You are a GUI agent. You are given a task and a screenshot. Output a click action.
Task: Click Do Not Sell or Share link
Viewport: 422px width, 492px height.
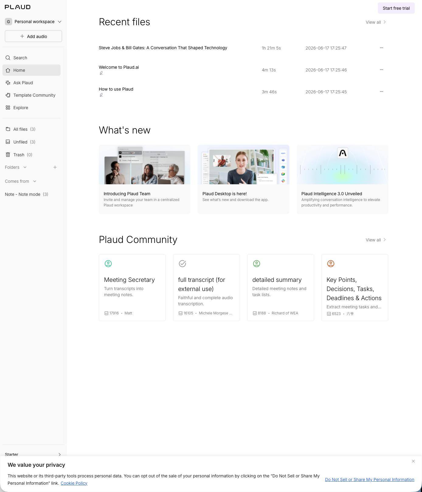[x=370, y=480]
